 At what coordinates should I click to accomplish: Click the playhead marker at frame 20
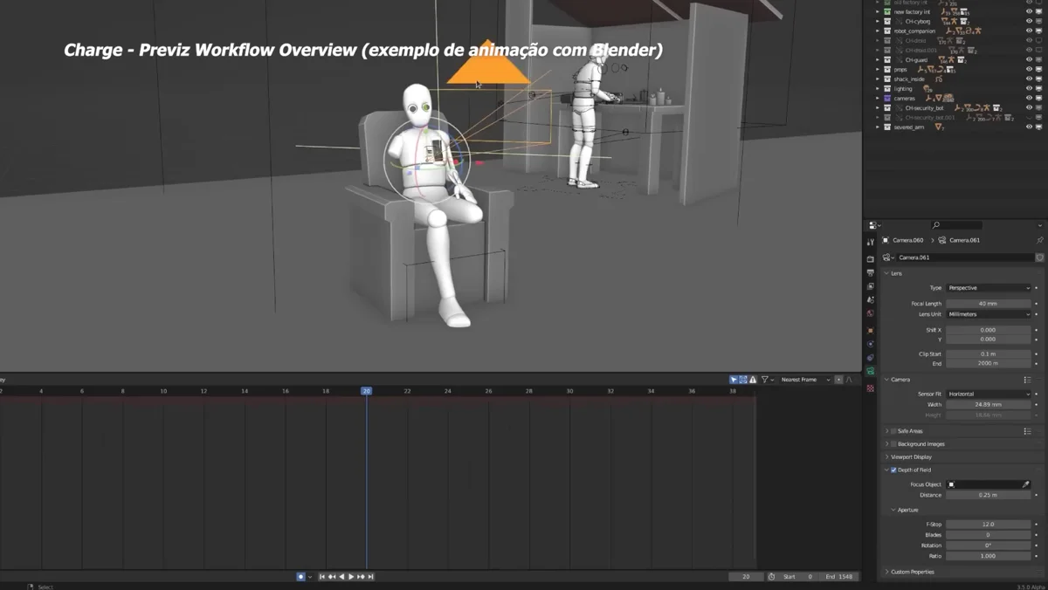[x=367, y=391]
